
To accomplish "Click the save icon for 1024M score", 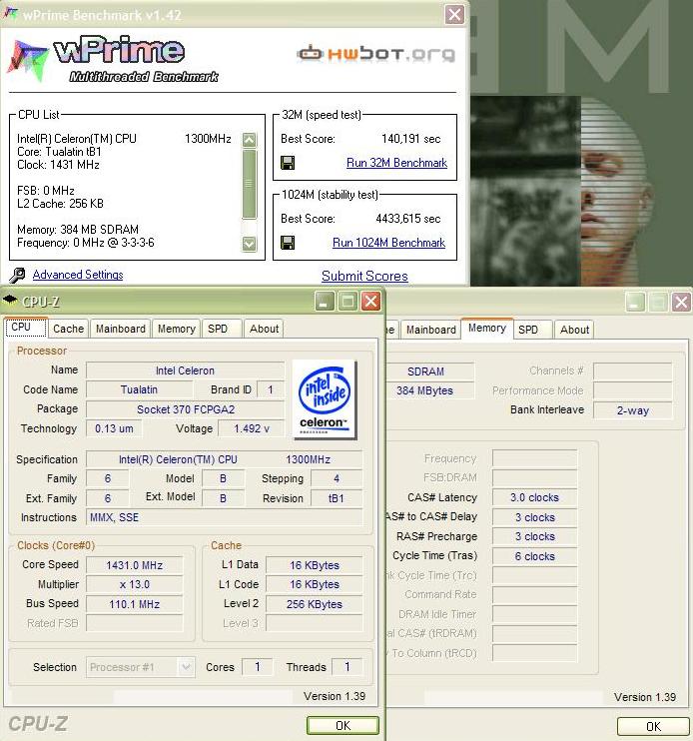I will pyautogui.click(x=288, y=243).
